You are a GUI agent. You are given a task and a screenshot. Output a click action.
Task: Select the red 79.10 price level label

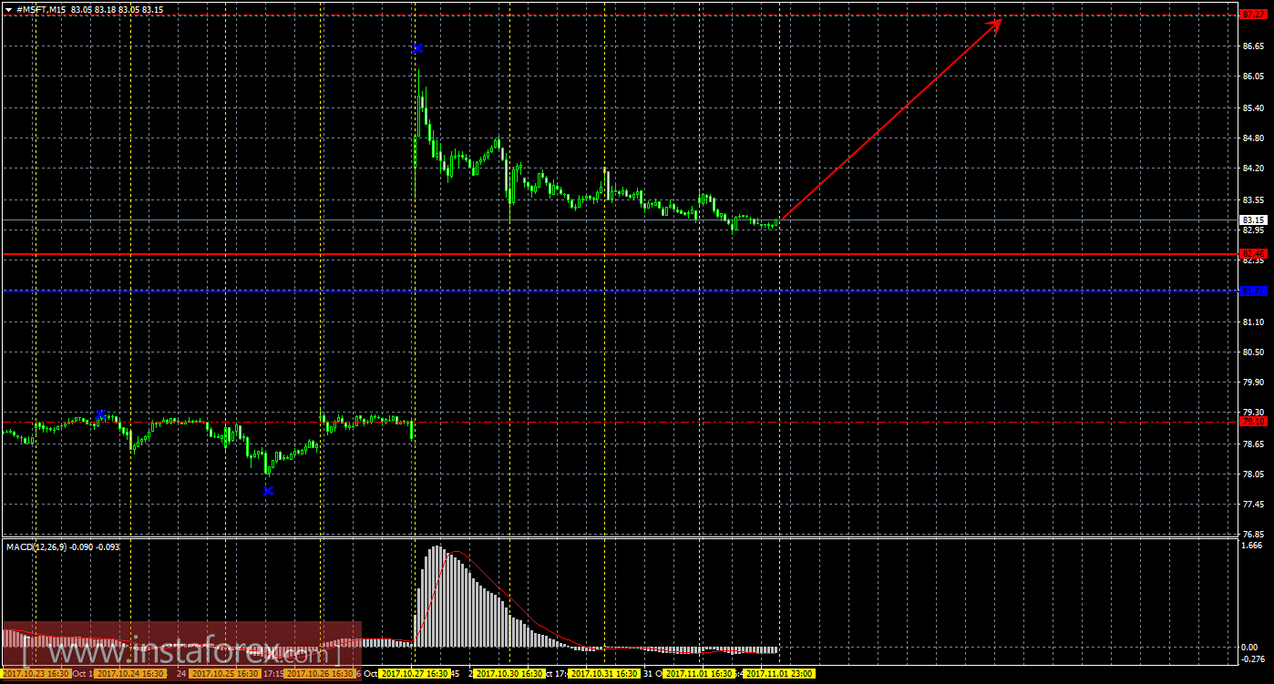click(1254, 421)
